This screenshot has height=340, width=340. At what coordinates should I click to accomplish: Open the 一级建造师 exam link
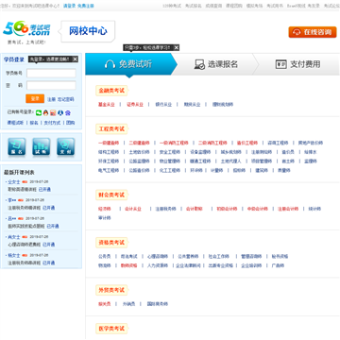click(109, 143)
